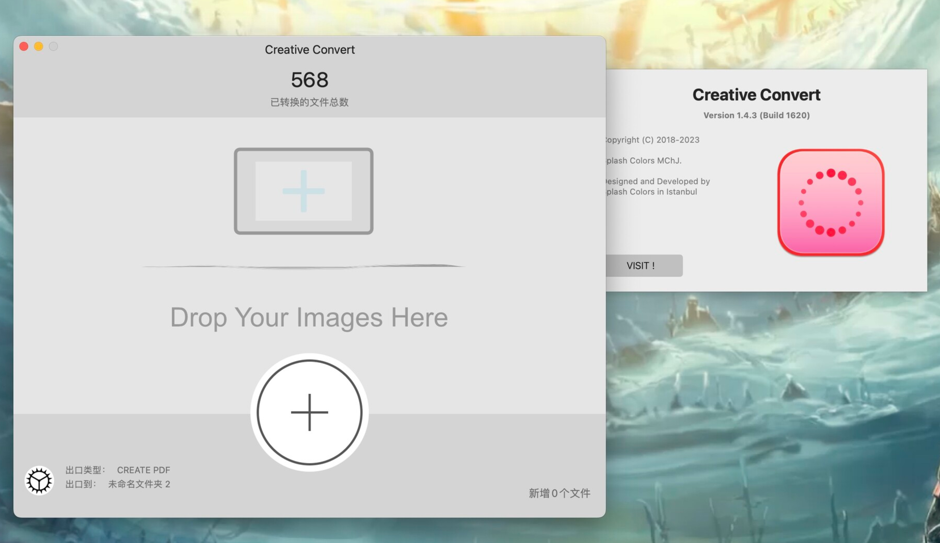Click the image drop zone plus icon

[x=304, y=191]
